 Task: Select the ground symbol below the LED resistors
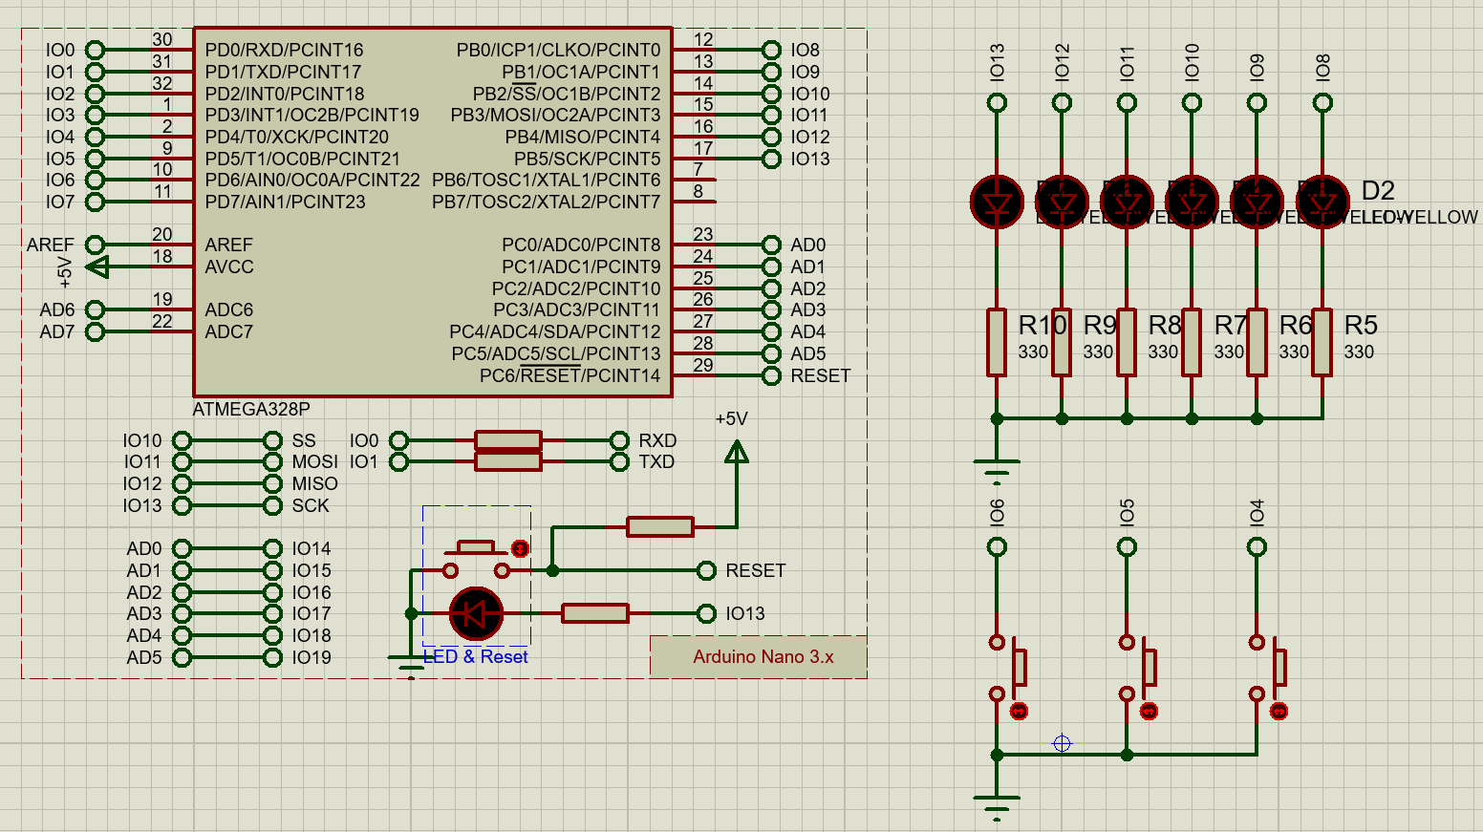997,465
